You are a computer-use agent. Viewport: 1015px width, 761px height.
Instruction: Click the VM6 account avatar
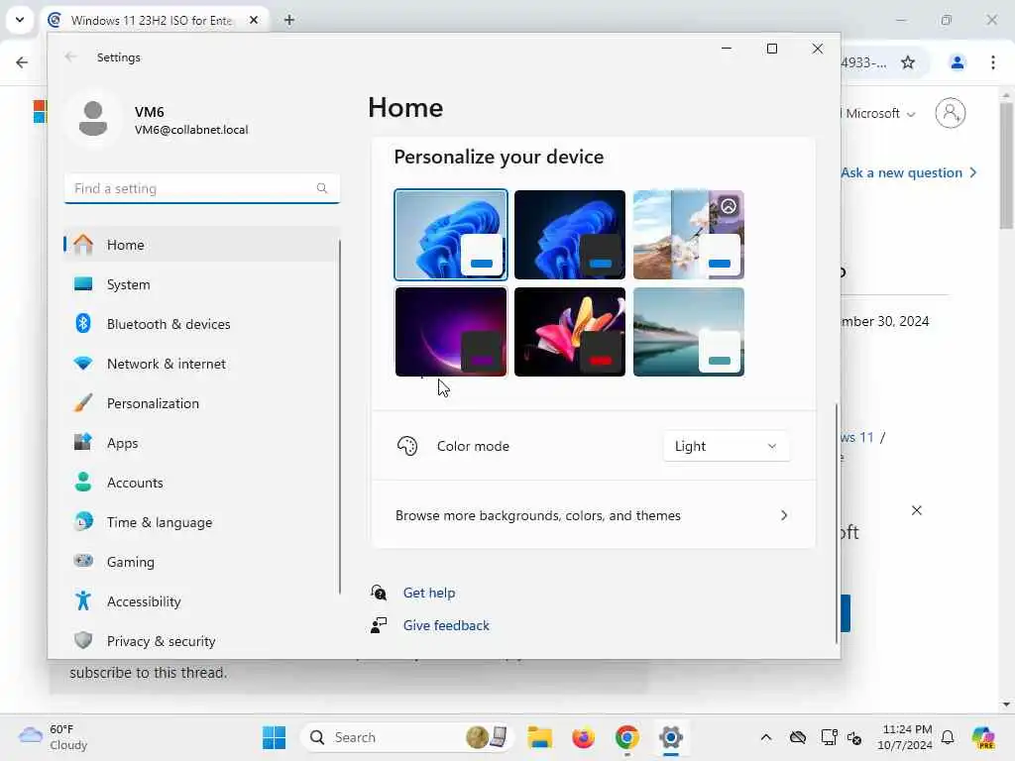pyautogui.click(x=93, y=119)
